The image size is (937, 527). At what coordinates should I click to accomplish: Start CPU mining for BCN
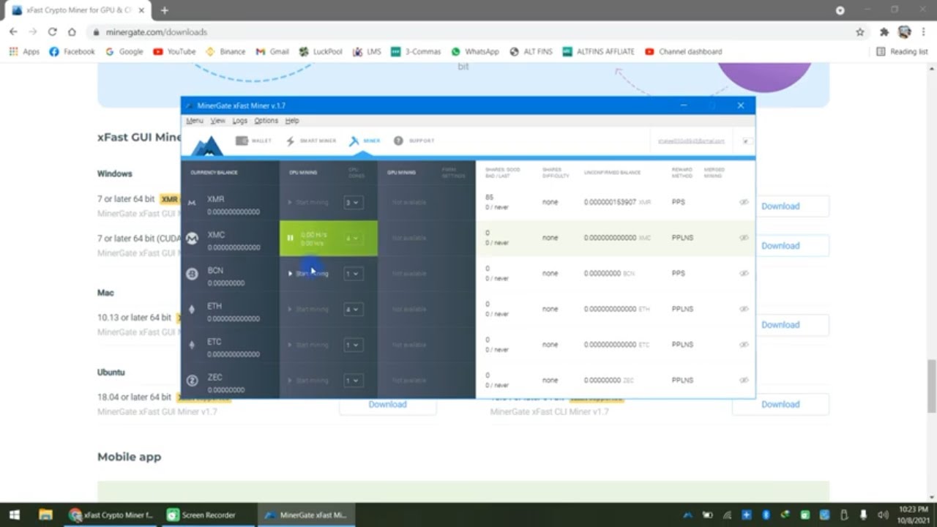click(308, 274)
